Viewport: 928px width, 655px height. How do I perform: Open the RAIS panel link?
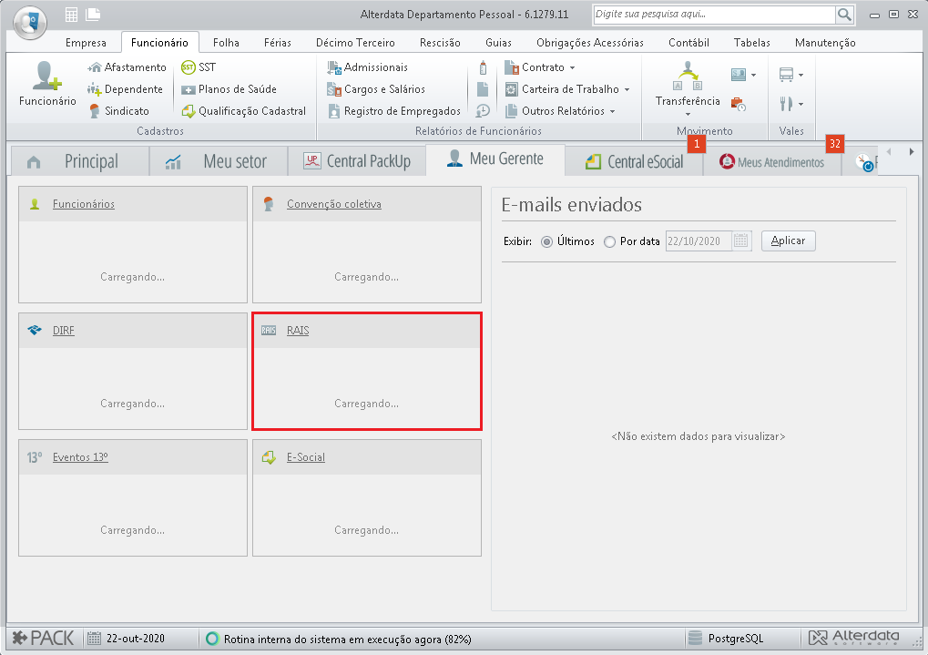[298, 331]
